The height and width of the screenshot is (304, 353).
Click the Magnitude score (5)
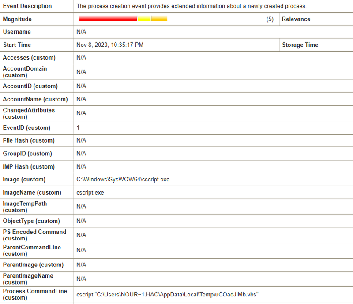[270, 19]
